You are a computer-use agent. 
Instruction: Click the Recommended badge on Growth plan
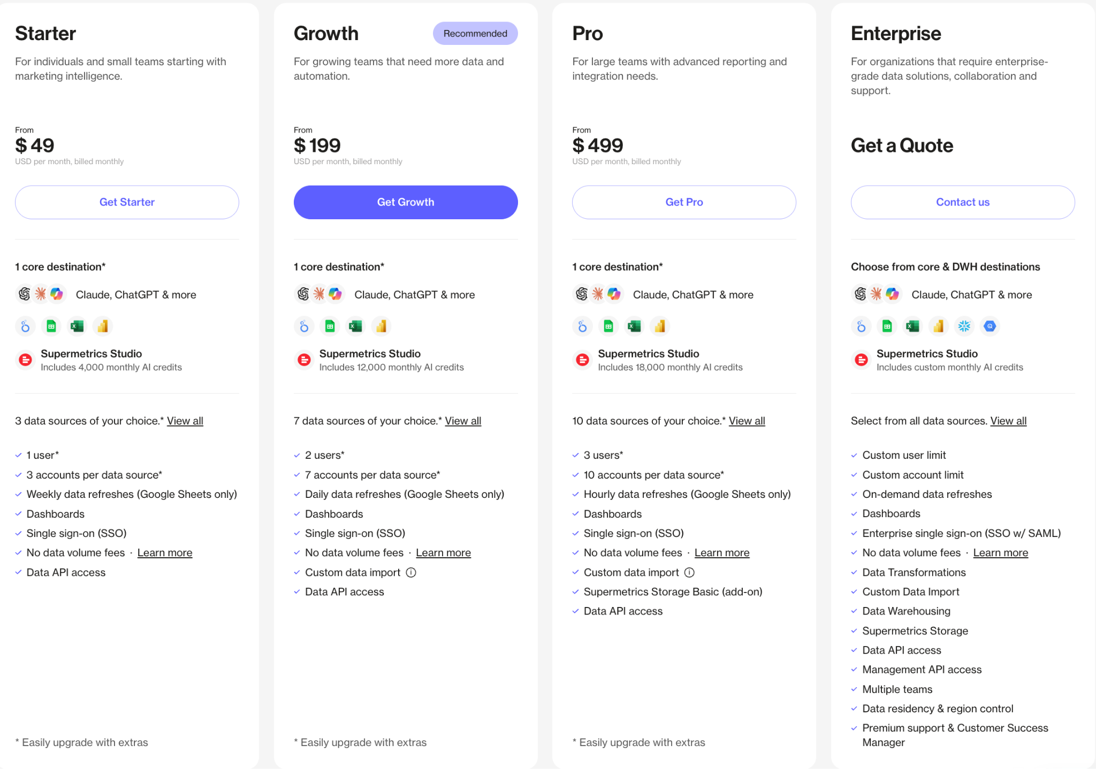[x=475, y=33]
